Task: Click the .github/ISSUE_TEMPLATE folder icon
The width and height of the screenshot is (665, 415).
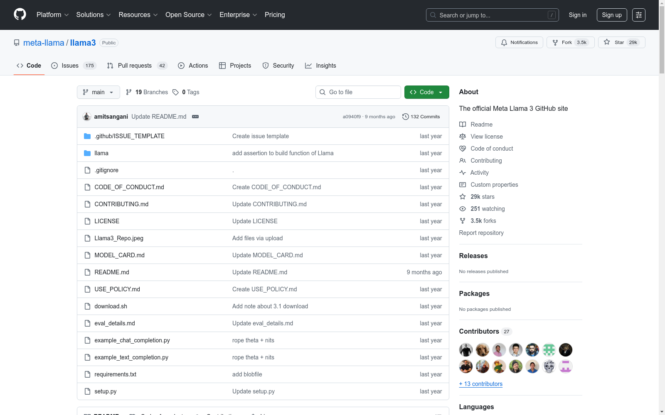Action: (87, 136)
